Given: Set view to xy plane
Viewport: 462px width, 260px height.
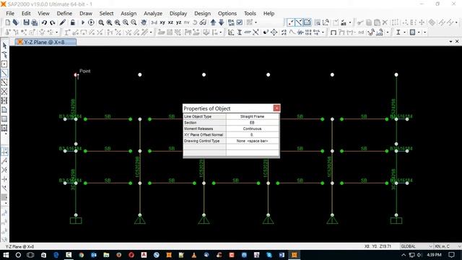Looking at the screenshot, I should (x=162, y=22).
